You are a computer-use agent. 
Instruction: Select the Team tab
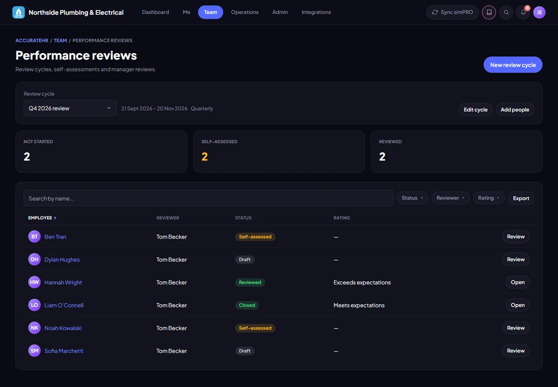tap(211, 12)
